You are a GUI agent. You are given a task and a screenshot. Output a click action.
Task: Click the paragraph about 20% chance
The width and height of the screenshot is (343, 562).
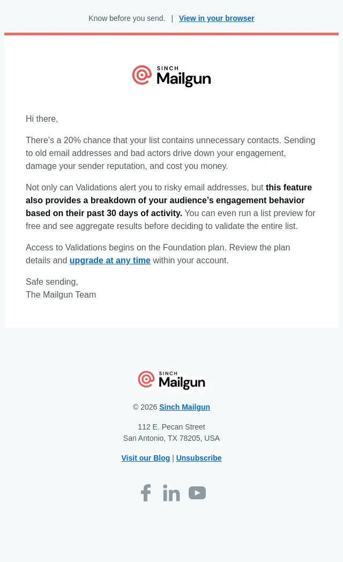click(170, 153)
